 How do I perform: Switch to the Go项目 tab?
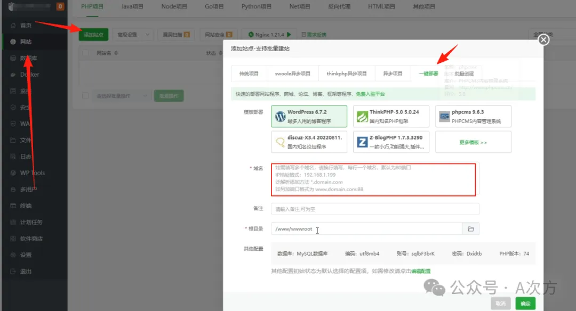click(214, 6)
